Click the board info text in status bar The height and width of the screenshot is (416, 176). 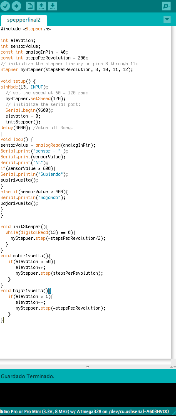coord(84,411)
